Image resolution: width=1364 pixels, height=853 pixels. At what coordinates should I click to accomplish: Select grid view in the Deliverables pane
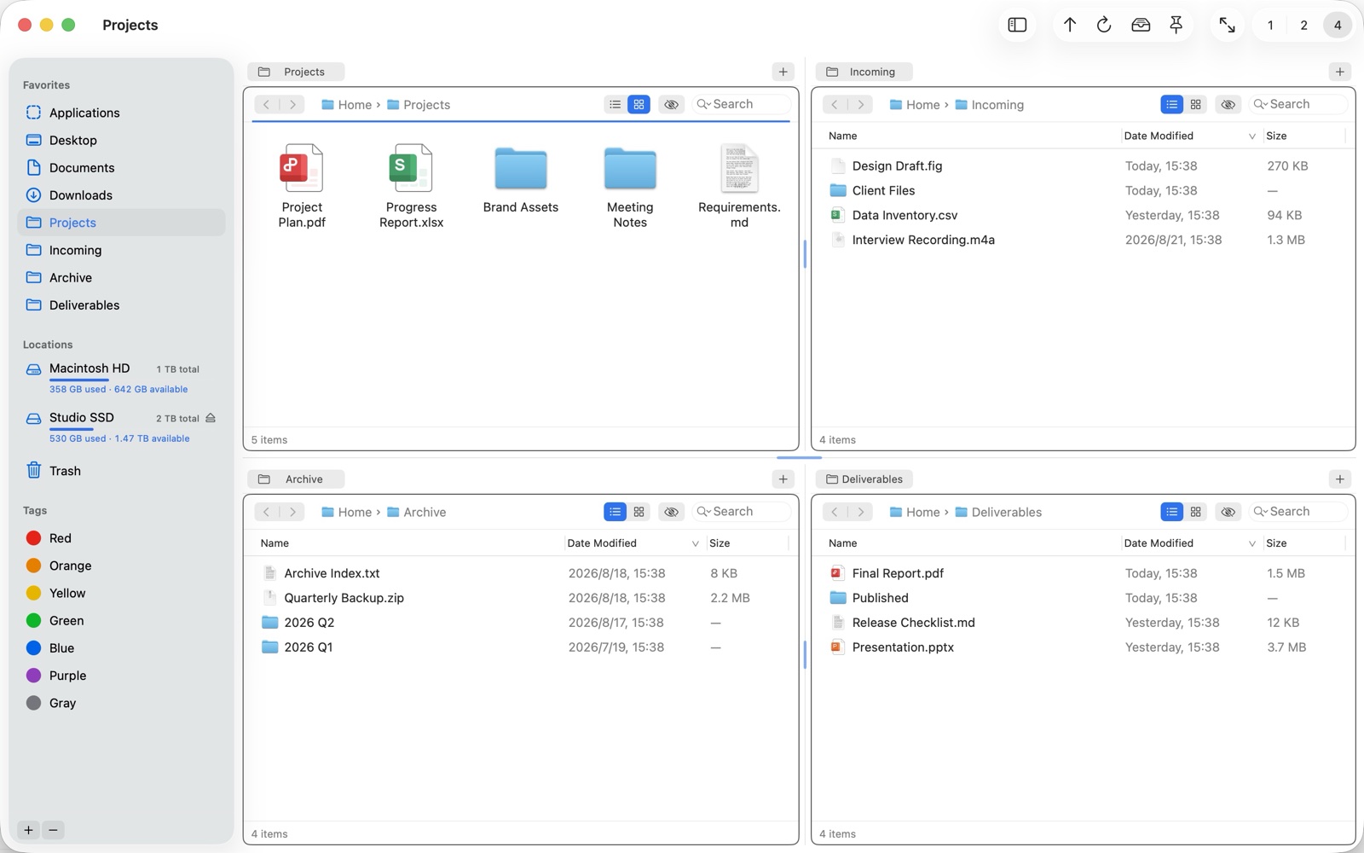[x=1196, y=512]
